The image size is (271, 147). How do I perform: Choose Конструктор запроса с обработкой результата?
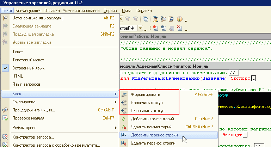60,145
